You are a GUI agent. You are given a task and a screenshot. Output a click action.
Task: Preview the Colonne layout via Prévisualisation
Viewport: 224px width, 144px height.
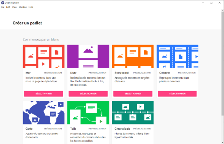coord(187,73)
